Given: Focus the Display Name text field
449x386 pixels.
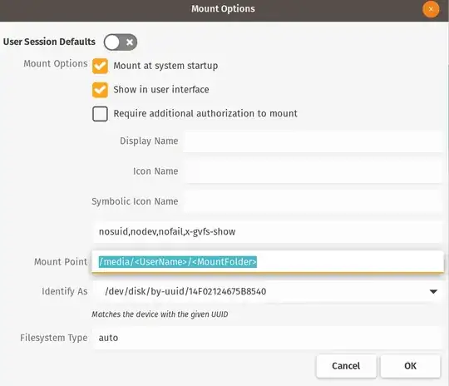Looking at the screenshot, I should pos(313,141).
